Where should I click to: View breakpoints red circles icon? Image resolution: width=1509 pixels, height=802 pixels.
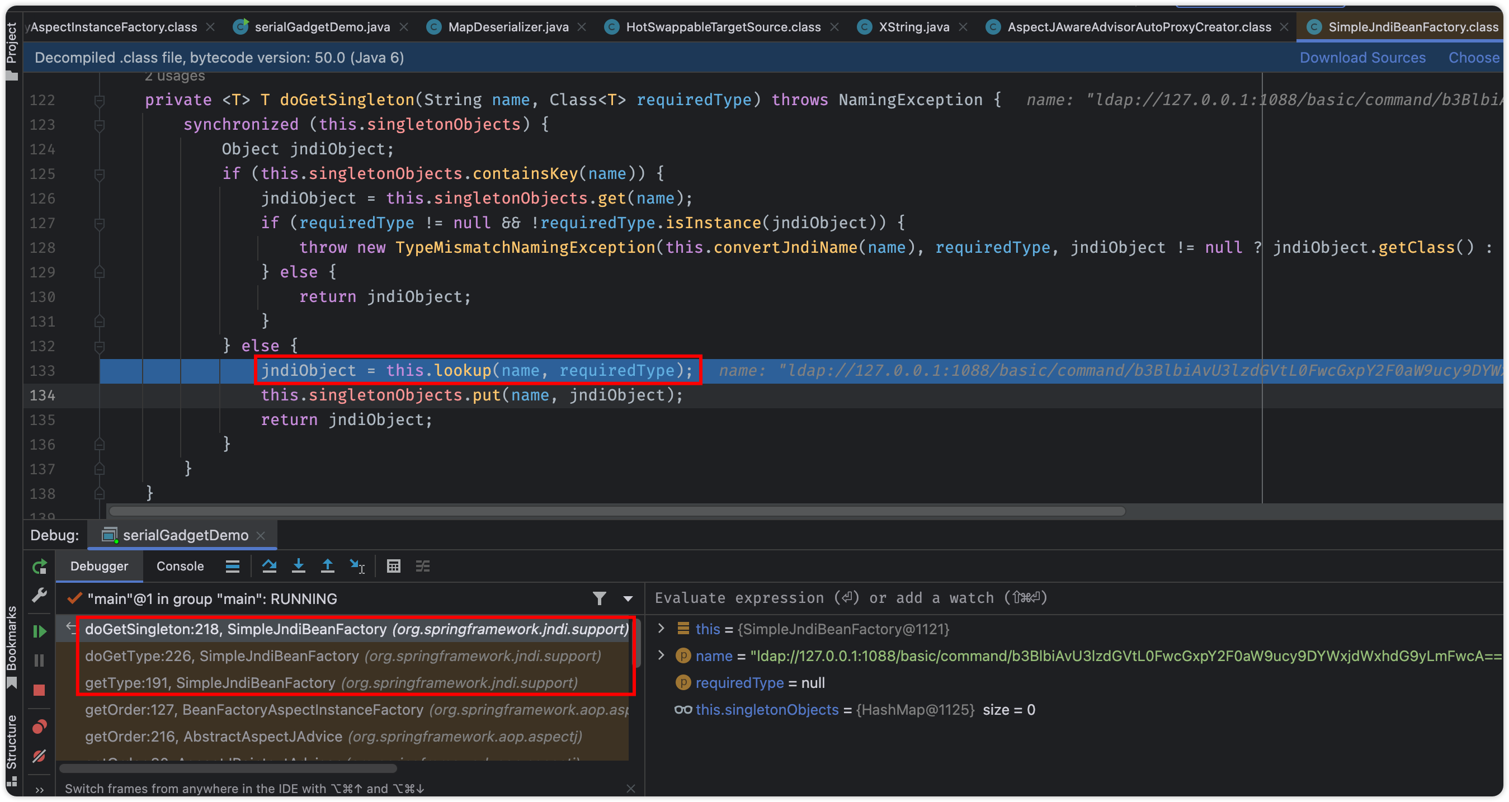point(39,727)
